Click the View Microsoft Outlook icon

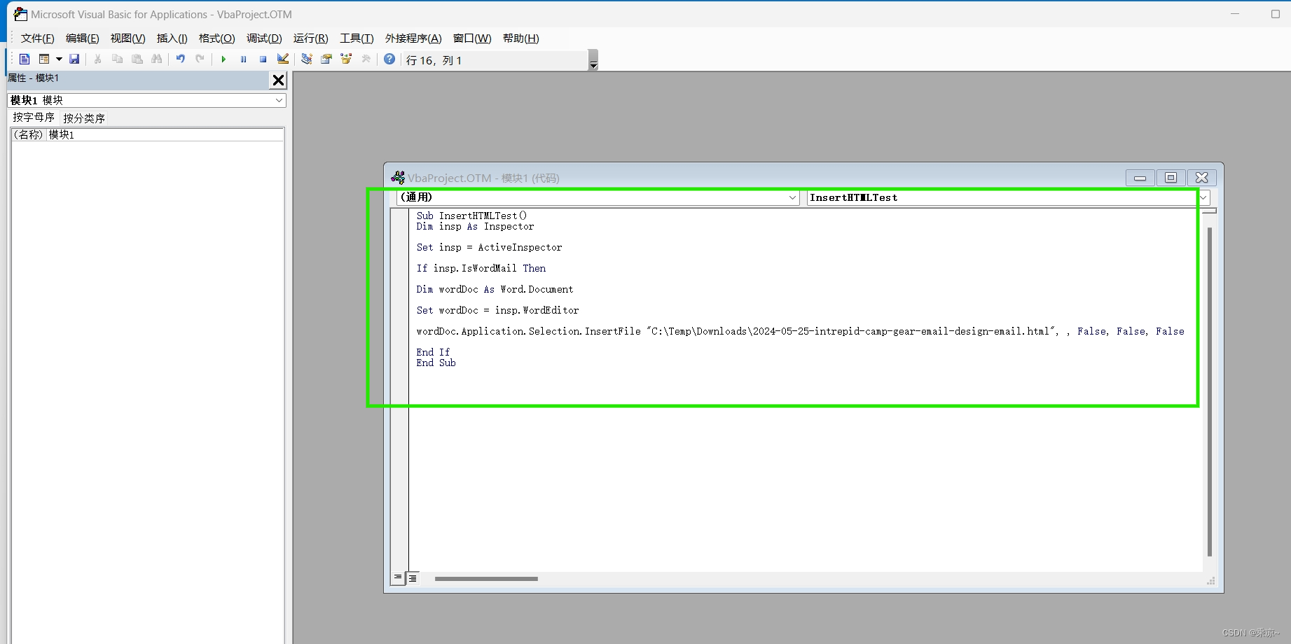point(25,59)
